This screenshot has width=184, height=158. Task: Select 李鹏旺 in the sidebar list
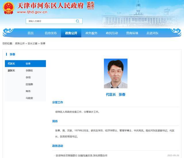29,70
